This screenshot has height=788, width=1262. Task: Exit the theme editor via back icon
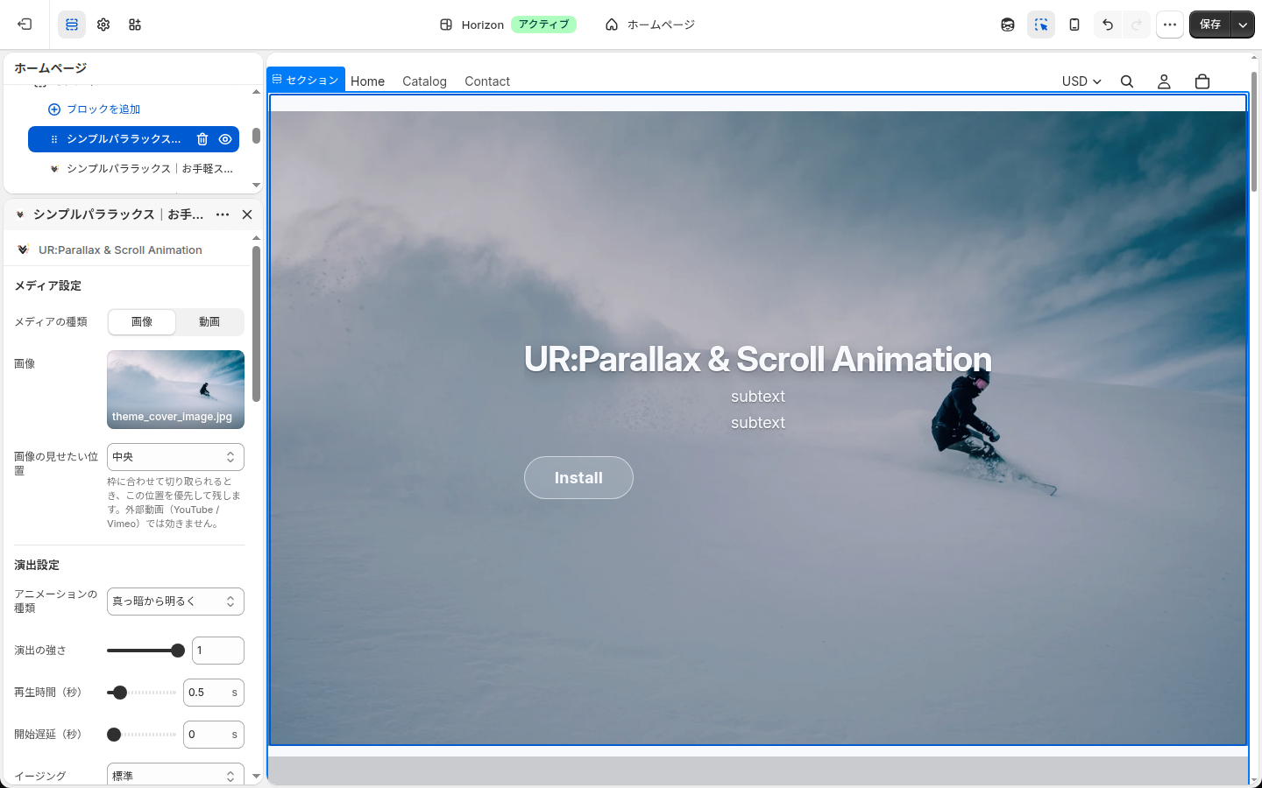[25, 25]
